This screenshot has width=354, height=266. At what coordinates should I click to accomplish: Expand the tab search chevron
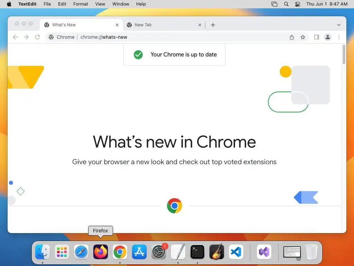pyautogui.click(x=339, y=25)
